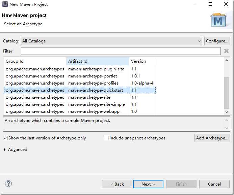
Task: Select the maven-archetype-webapp row
Action: pyautogui.click(x=94, y=111)
